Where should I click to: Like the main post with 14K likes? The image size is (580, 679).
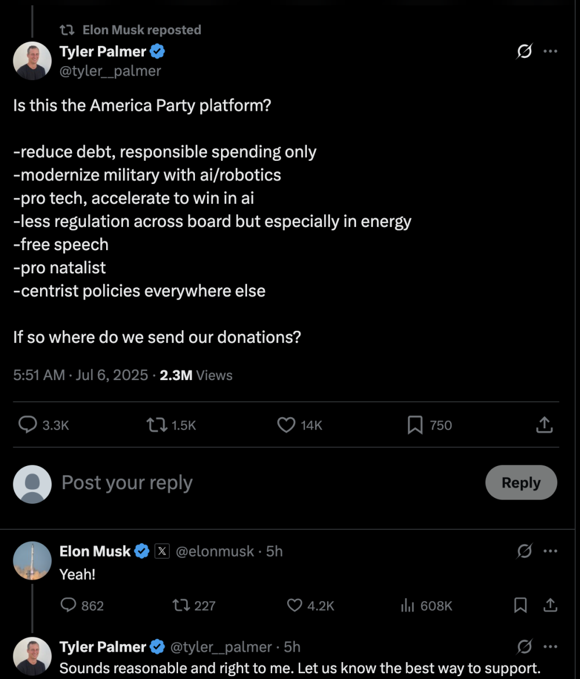(x=287, y=425)
